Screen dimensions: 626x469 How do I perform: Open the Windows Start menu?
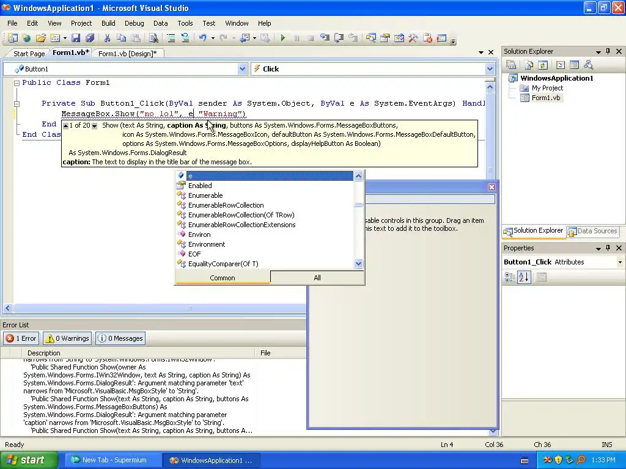click(x=29, y=460)
